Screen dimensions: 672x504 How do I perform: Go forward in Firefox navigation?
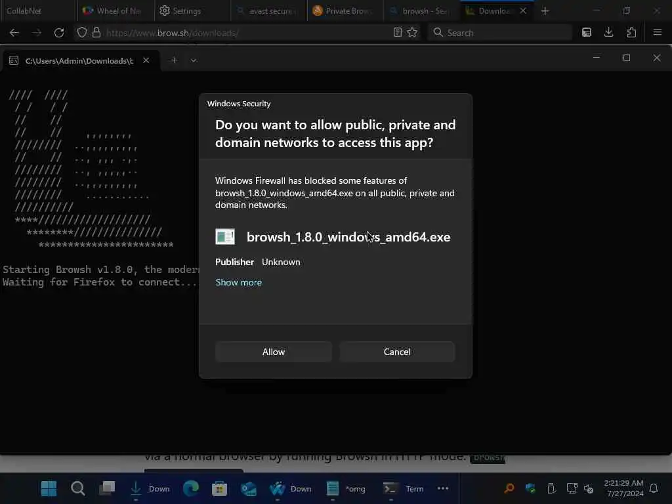click(37, 33)
